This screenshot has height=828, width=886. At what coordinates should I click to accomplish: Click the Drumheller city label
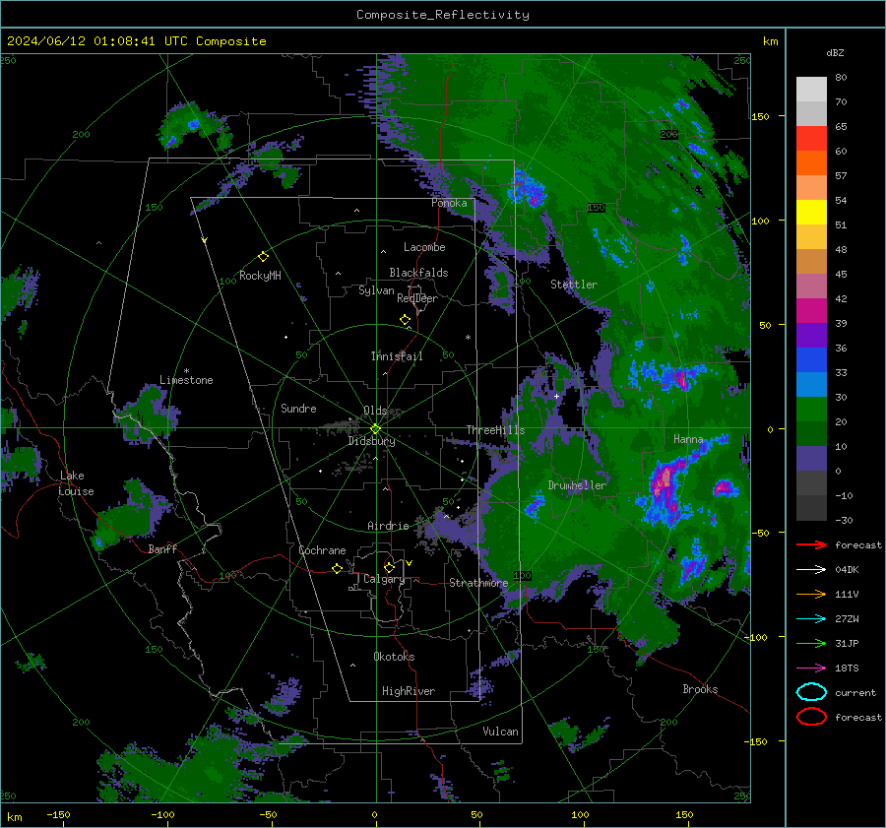click(x=577, y=485)
